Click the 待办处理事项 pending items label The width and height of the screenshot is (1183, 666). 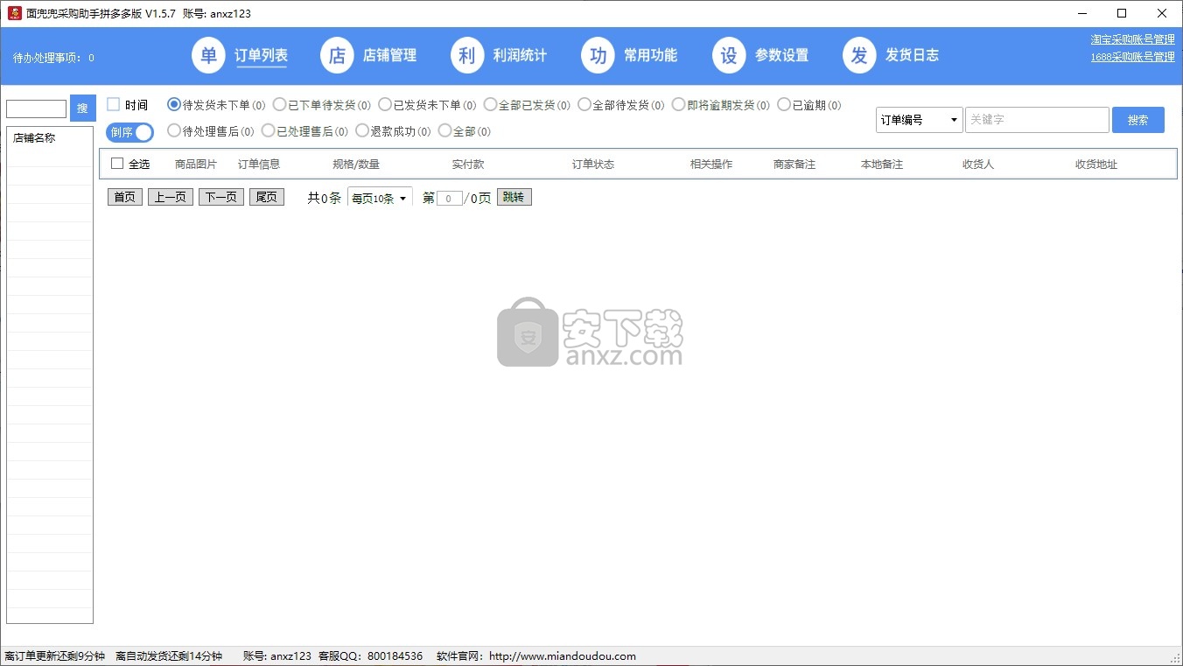(53, 58)
